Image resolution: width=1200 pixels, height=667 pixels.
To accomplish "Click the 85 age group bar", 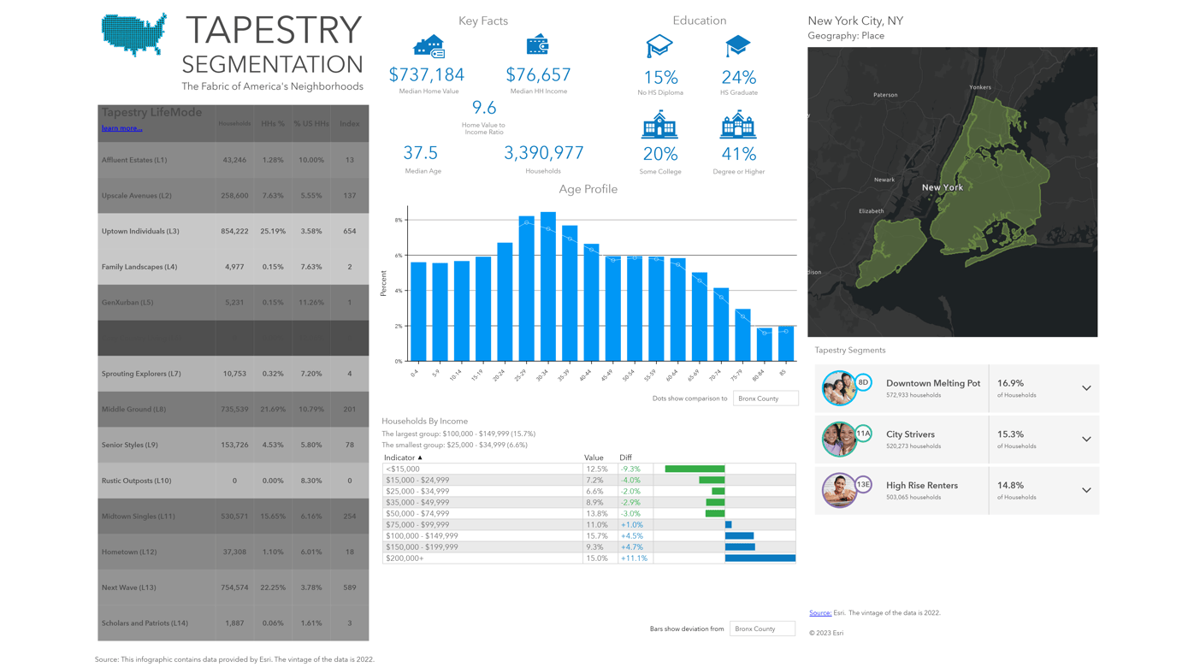I will (x=786, y=343).
